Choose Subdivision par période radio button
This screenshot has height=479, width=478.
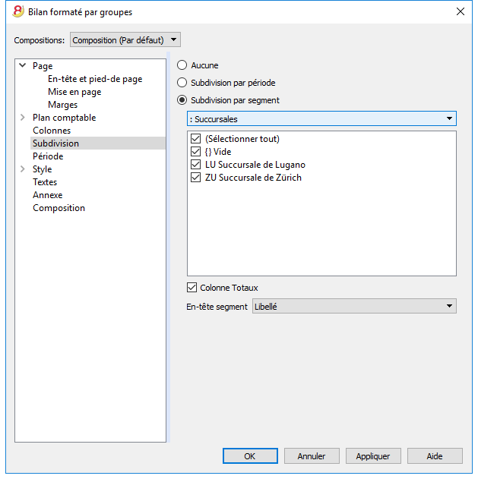click(182, 83)
